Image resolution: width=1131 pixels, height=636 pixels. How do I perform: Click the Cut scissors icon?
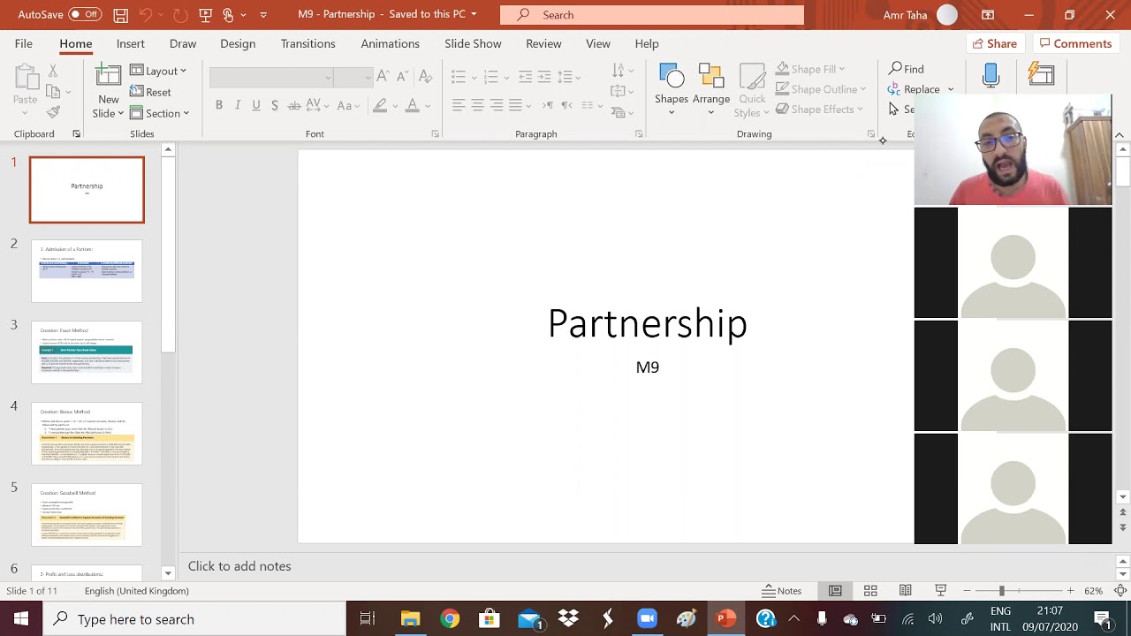tap(53, 70)
